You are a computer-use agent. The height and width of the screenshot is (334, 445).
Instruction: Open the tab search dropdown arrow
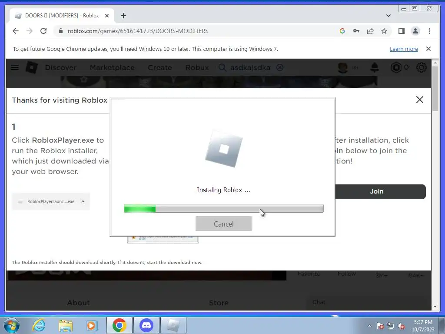(x=388, y=16)
